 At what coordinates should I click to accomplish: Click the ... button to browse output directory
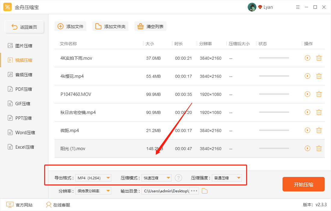[x=194, y=191]
